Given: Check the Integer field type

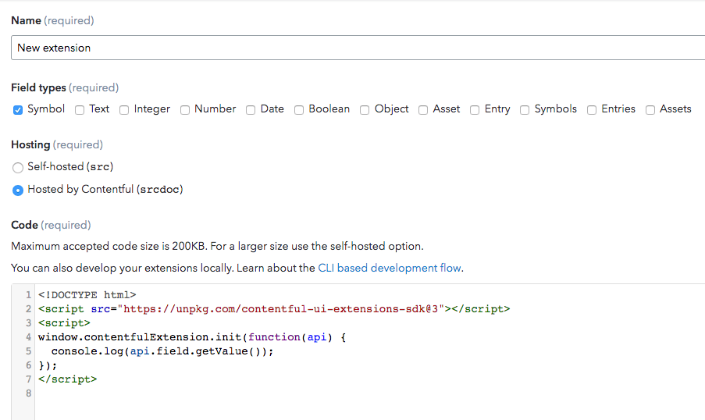Looking at the screenshot, I should point(124,110).
